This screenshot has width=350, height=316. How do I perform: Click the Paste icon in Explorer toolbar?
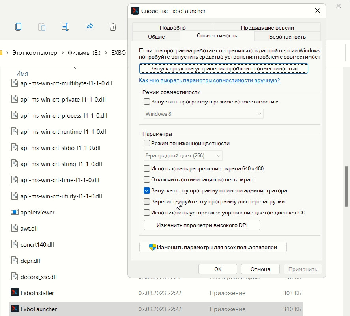(42, 27)
